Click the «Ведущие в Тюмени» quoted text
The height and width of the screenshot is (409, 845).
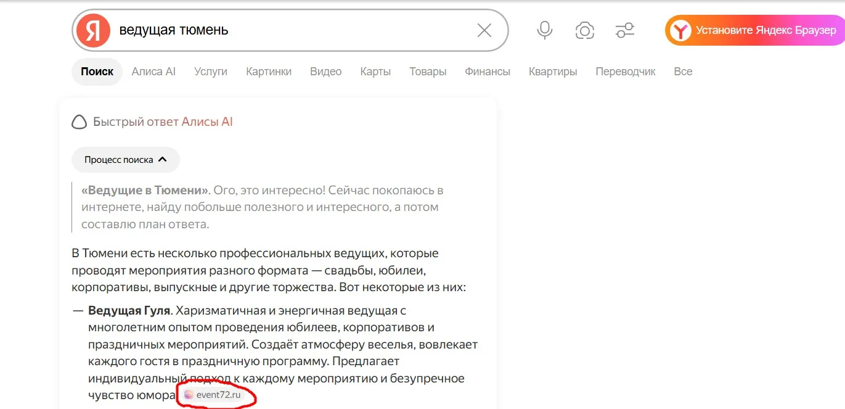tap(145, 190)
